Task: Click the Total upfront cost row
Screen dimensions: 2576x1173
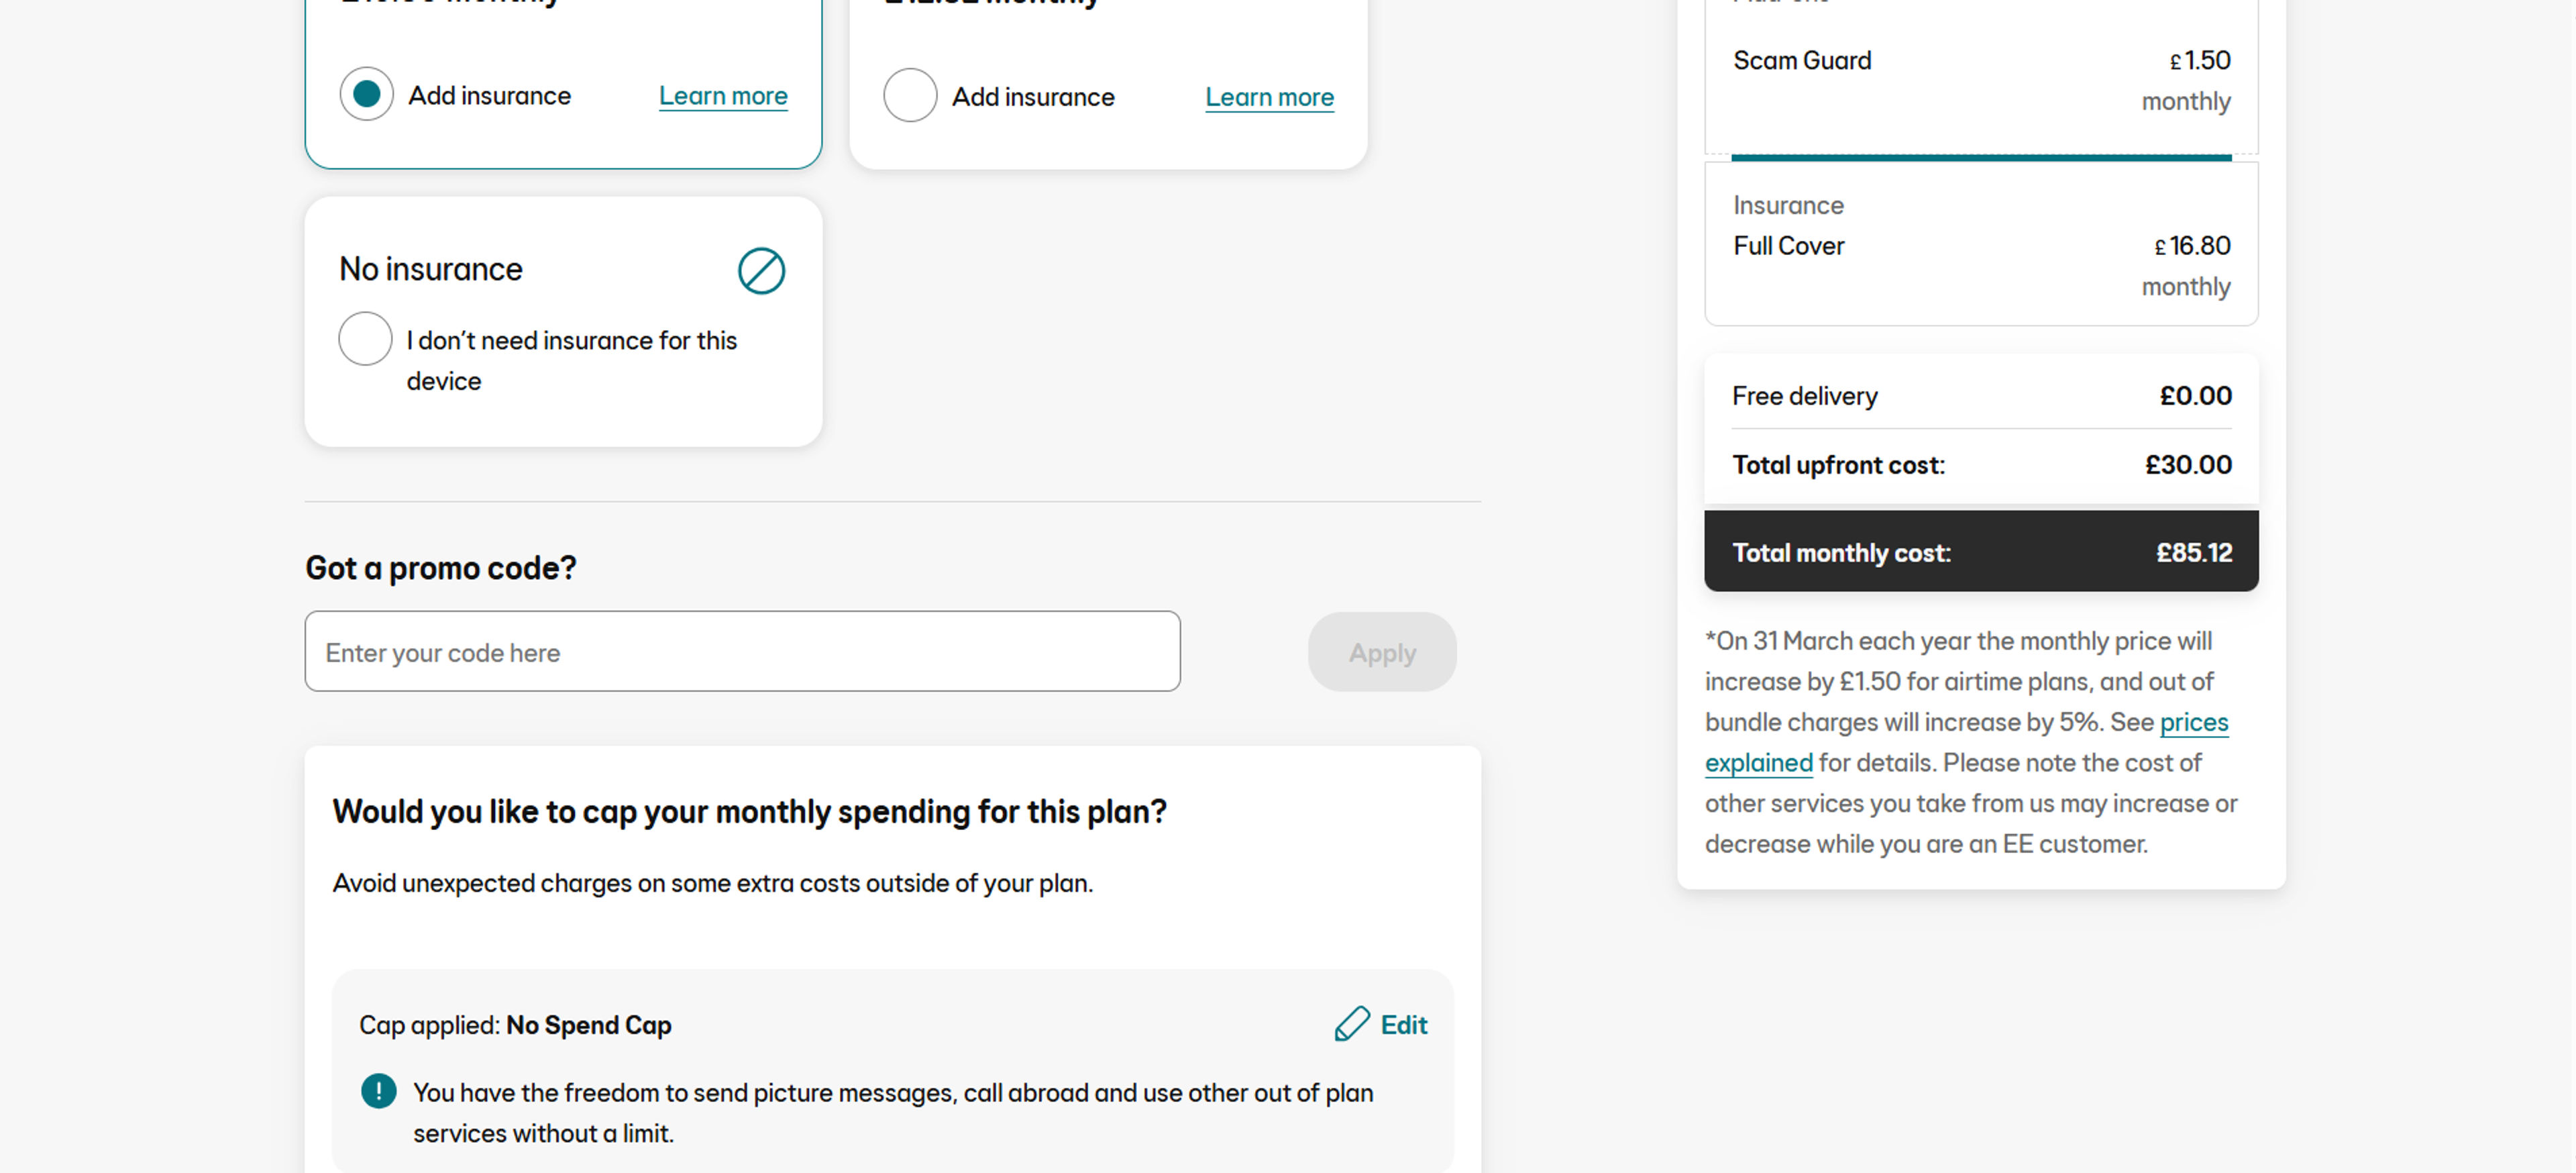Action: tap(1981, 465)
